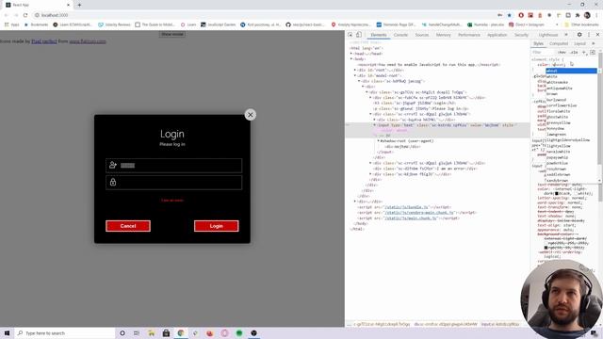Click the dark background-color swatch
This screenshot has width=603, height=339.
pyautogui.click(x=546, y=248)
